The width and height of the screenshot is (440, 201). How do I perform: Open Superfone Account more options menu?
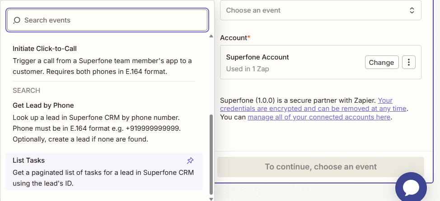(409, 62)
